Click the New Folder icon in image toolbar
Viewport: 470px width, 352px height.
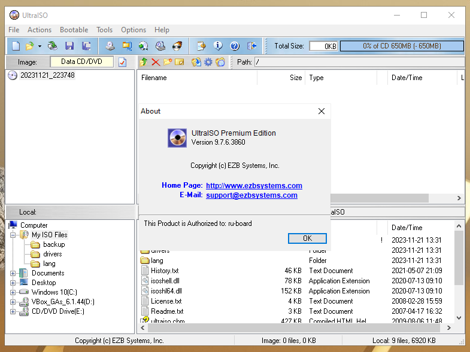tap(168, 62)
